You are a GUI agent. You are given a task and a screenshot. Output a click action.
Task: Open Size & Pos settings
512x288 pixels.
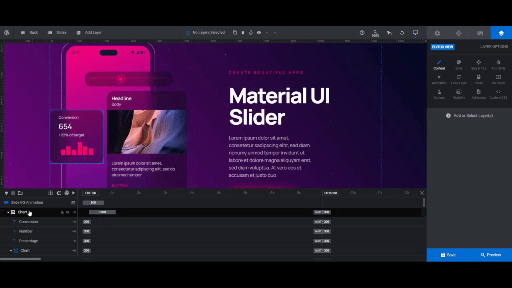click(478, 65)
